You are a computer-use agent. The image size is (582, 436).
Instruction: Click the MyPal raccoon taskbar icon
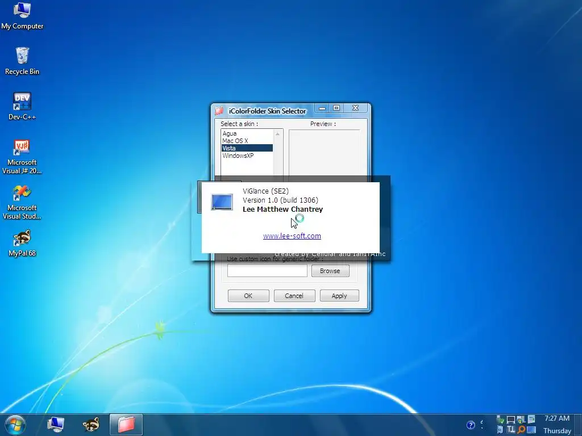91,425
